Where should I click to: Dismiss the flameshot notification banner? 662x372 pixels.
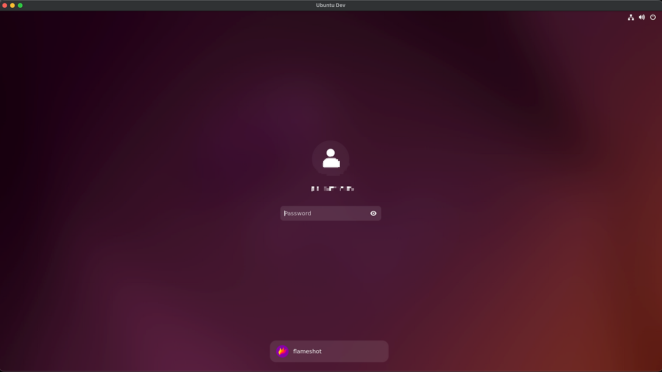(x=329, y=351)
